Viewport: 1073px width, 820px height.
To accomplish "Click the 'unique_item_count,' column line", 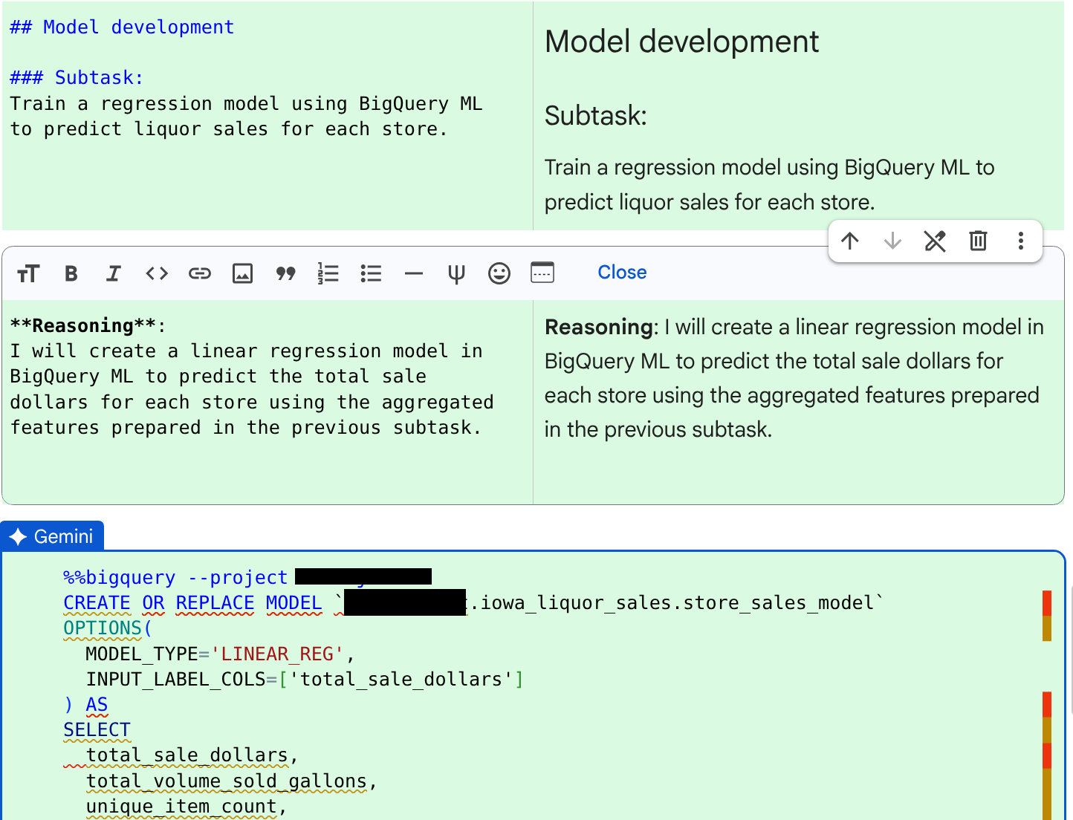I will click(187, 807).
